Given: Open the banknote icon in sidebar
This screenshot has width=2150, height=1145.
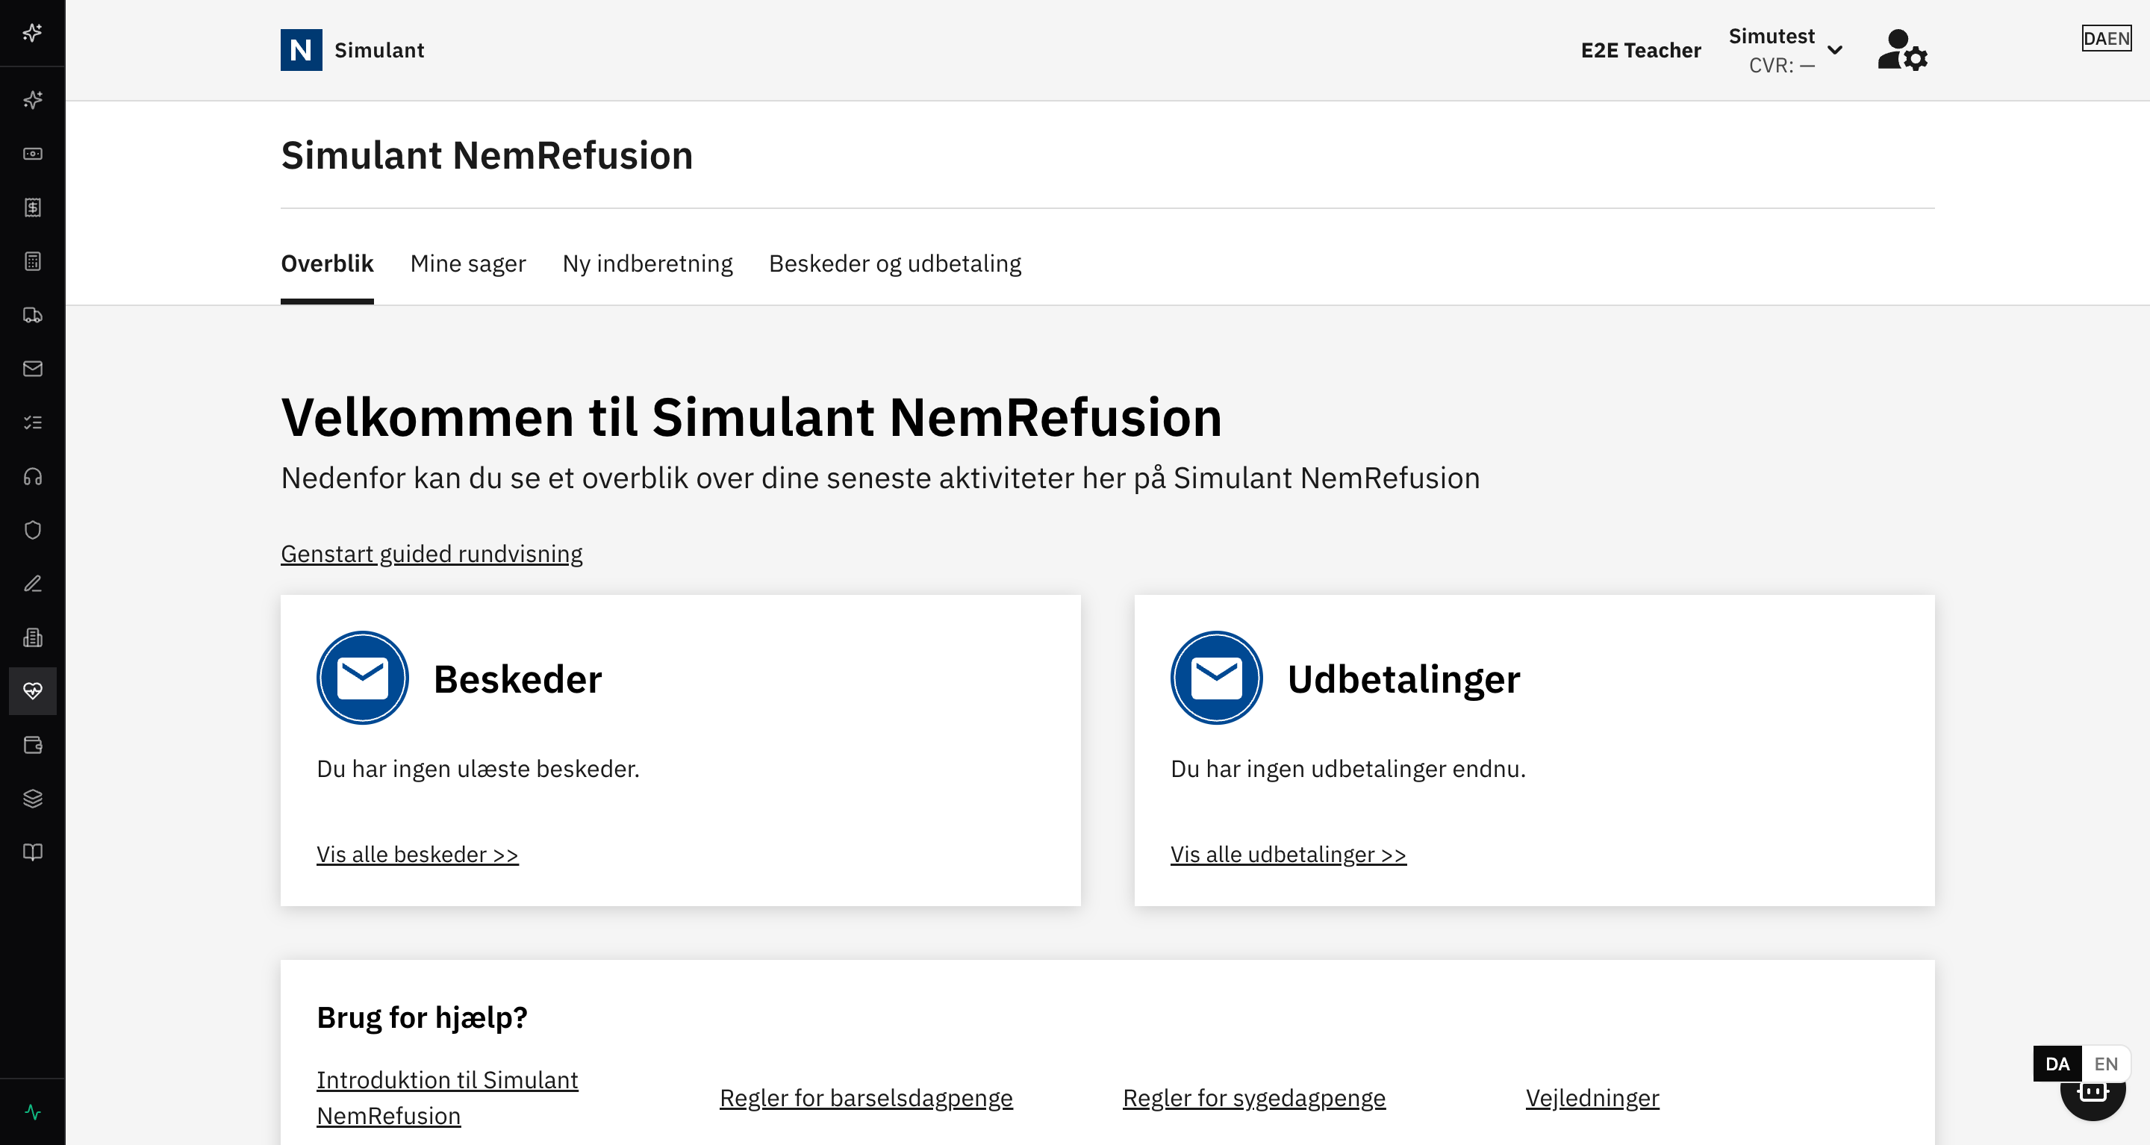Looking at the screenshot, I should tap(33, 154).
